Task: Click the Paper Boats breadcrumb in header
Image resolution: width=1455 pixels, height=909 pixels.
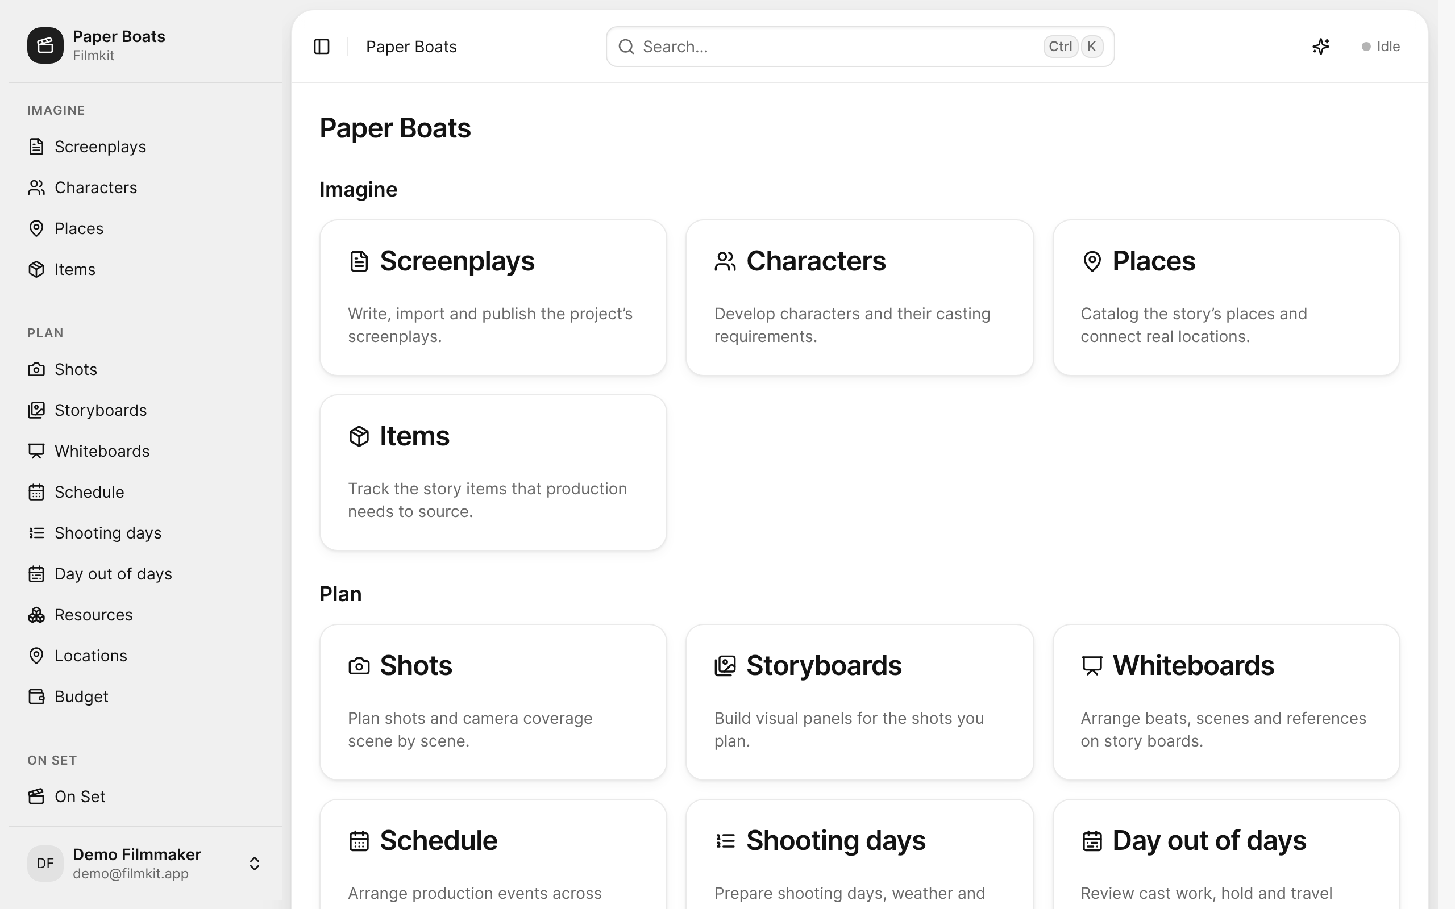Action: 411,46
